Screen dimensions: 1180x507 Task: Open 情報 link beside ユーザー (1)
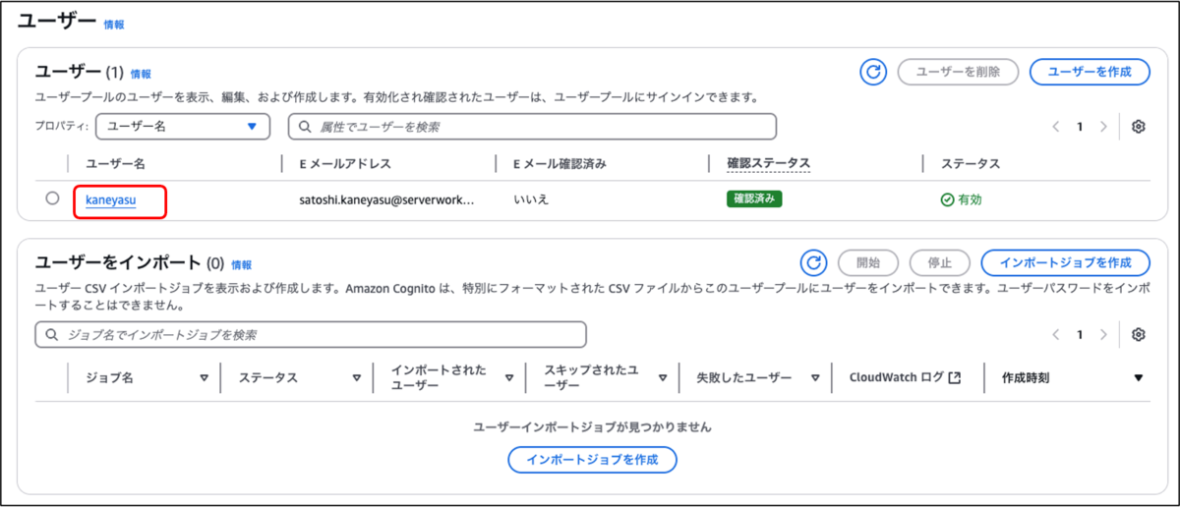point(141,74)
